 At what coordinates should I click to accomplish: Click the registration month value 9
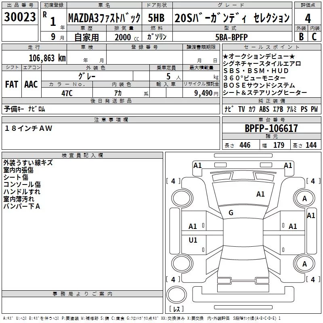53,37
